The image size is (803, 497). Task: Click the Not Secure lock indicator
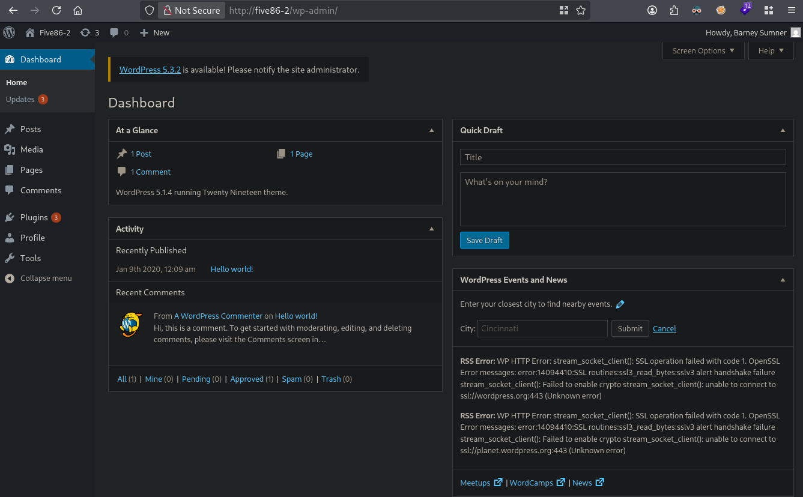coord(192,10)
